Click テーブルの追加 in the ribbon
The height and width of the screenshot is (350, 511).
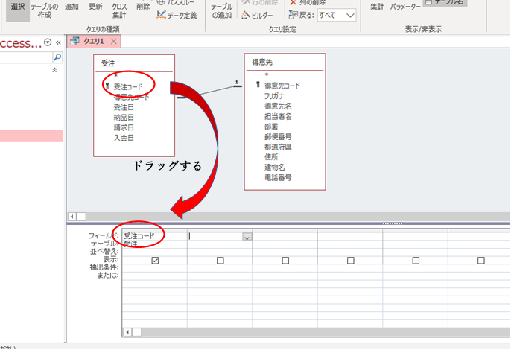coord(222,10)
